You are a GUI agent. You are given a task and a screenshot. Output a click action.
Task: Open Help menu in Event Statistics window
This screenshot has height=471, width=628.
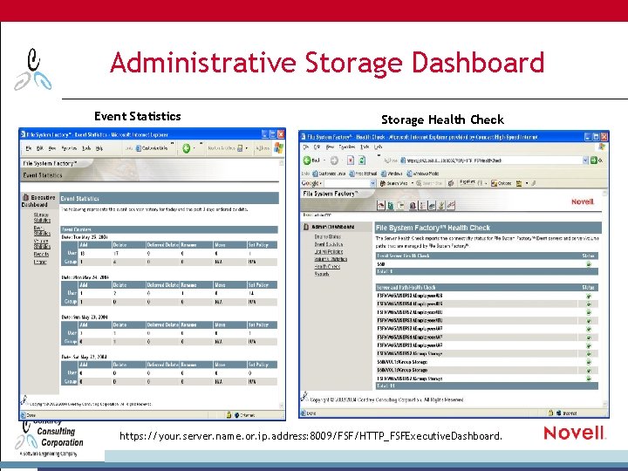coord(99,148)
